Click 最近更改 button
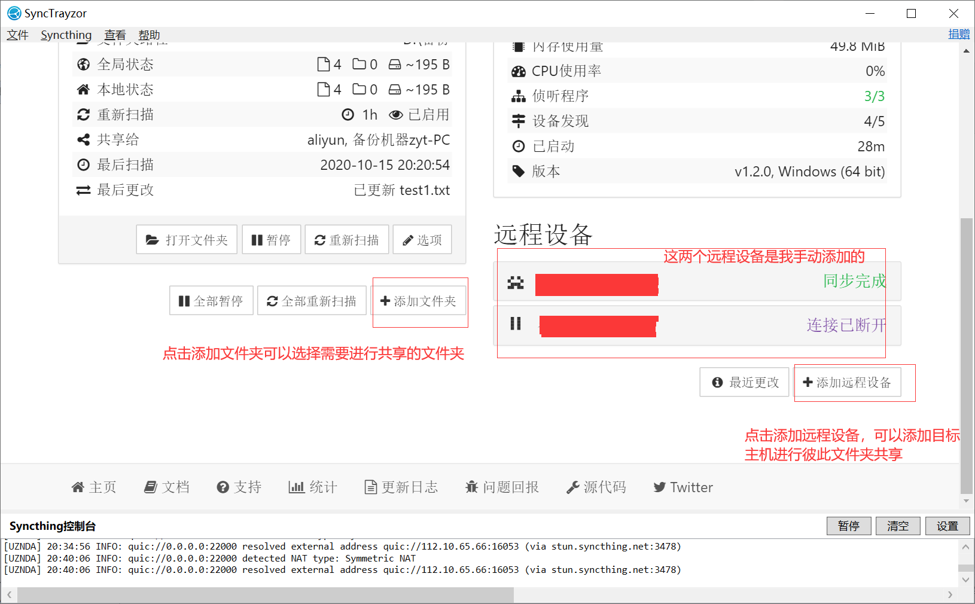975x604 pixels. pyautogui.click(x=745, y=382)
